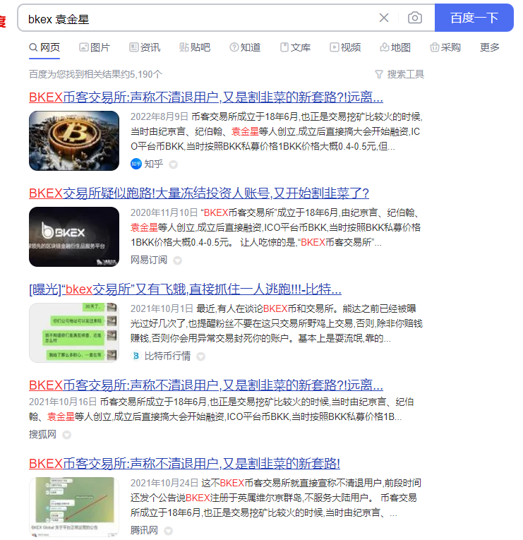Click the 知乎 source name
This screenshot has height=540, width=523.
pyautogui.click(x=154, y=164)
